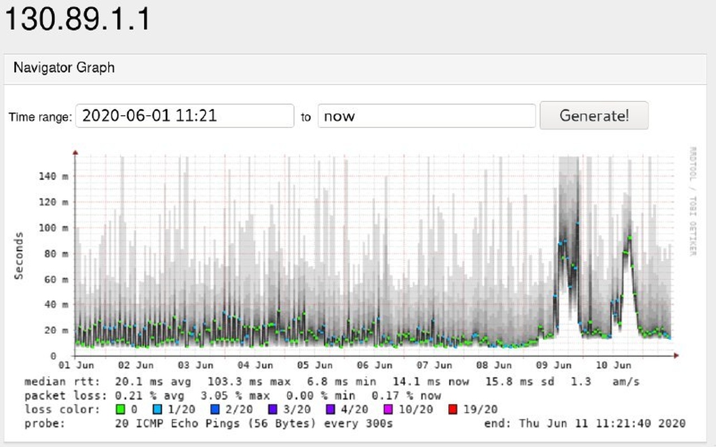Image resolution: width=716 pixels, height=447 pixels.
Task: Click the '07 Jun' axis label
Action: pyautogui.click(x=435, y=365)
